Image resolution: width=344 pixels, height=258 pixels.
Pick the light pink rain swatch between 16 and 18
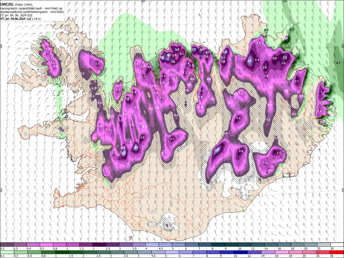(282, 252)
